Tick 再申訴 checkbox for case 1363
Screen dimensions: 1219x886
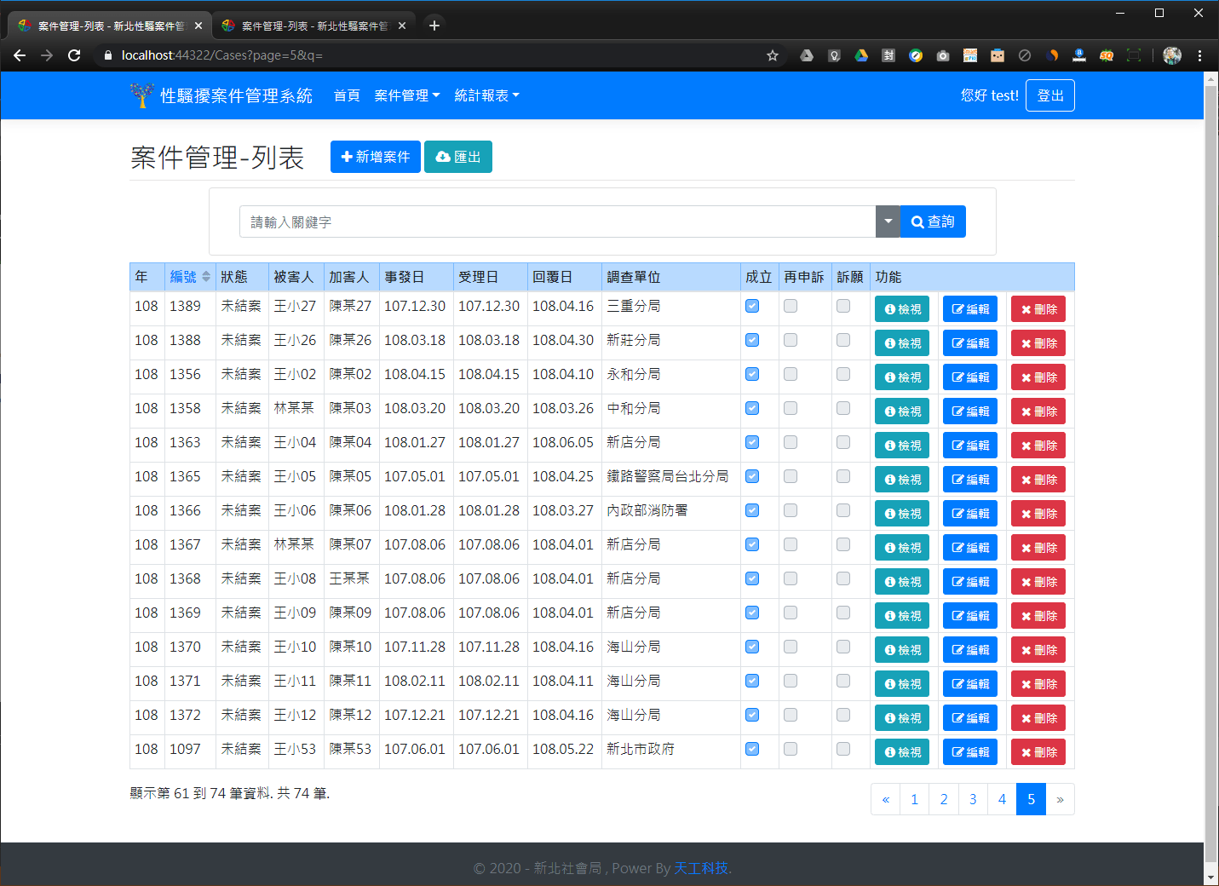click(x=791, y=442)
